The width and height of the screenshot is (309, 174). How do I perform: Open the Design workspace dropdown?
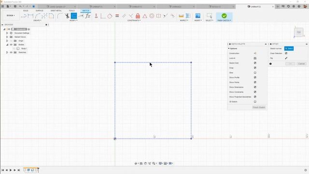coord(11,15)
